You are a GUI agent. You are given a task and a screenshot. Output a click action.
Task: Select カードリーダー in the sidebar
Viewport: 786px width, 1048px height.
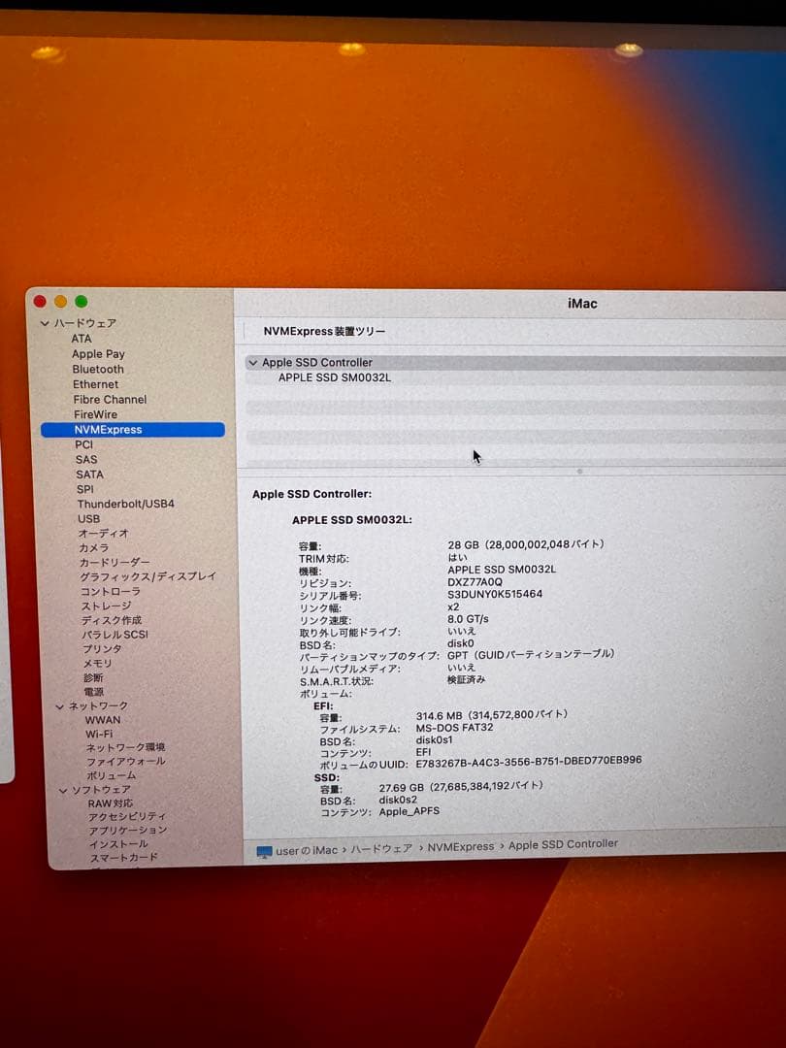click(x=115, y=563)
